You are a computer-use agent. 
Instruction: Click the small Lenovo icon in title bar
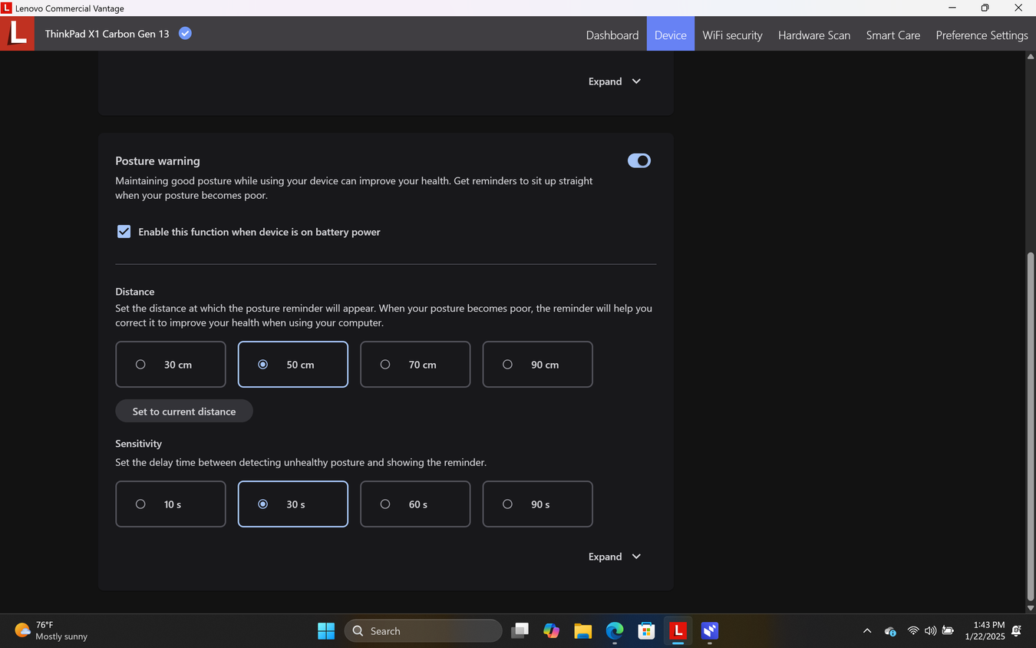click(6, 8)
